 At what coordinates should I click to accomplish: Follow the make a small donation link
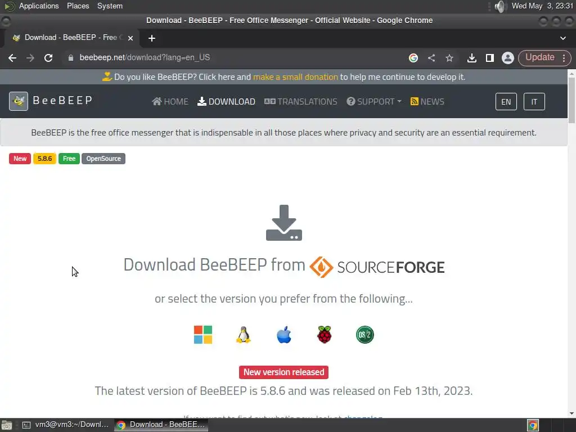click(295, 76)
